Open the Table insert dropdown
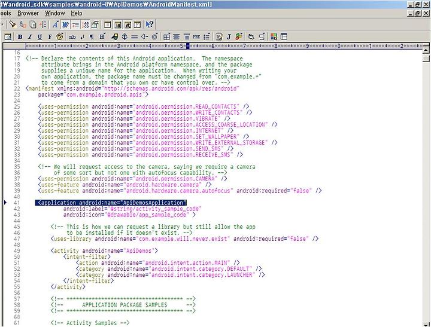Image resolution: width=431 pixels, height=327 pixels. pos(167,37)
